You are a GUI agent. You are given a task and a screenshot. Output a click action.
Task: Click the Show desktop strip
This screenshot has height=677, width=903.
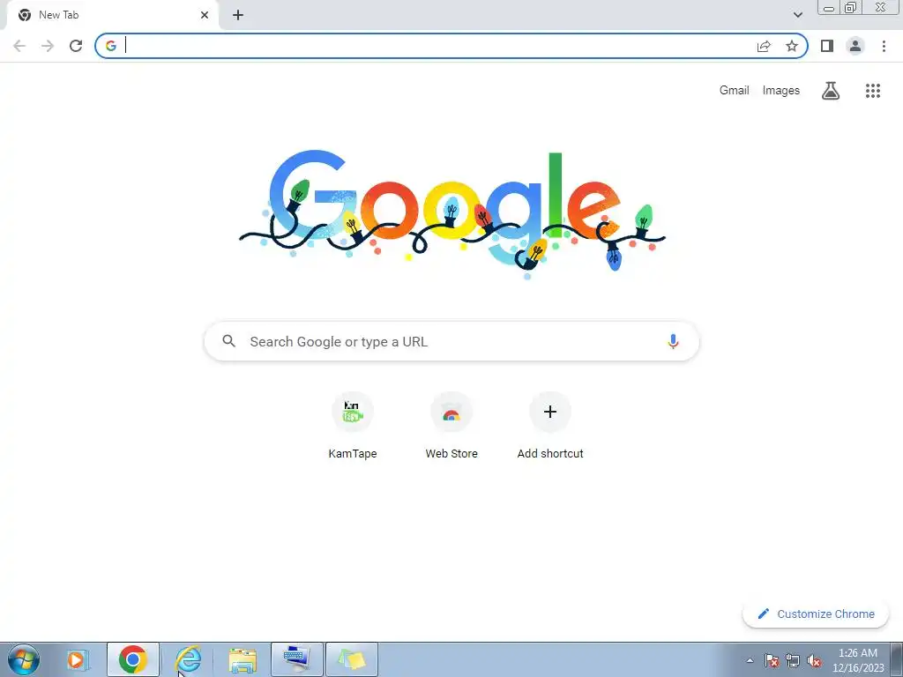[x=897, y=659]
